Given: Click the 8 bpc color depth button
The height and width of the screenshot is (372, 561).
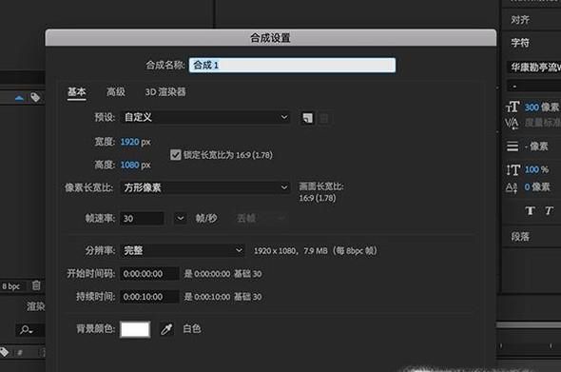Looking at the screenshot, I should pos(11,286).
